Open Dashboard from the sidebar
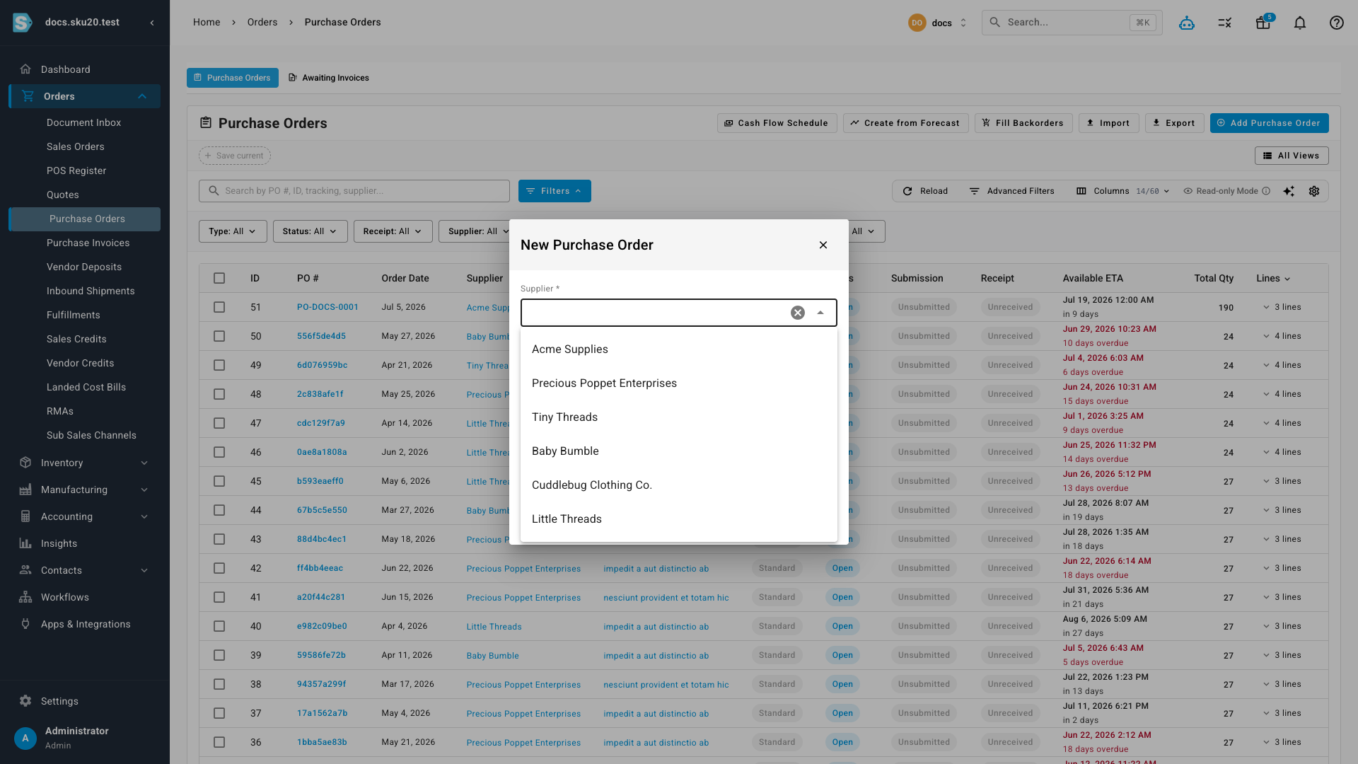Viewport: 1358px width, 764px height. coord(85,69)
